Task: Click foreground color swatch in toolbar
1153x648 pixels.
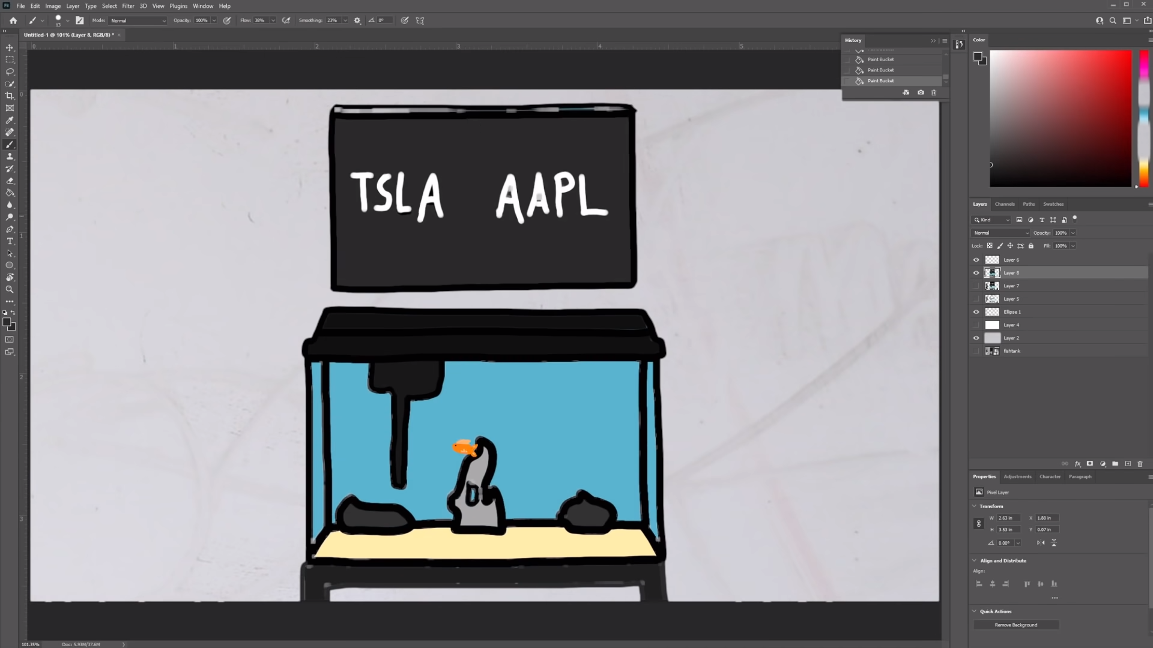Action: [x=7, y=322]
